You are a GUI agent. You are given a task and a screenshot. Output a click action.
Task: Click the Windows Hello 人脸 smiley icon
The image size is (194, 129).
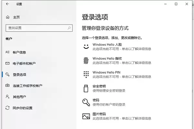(86, 46)
